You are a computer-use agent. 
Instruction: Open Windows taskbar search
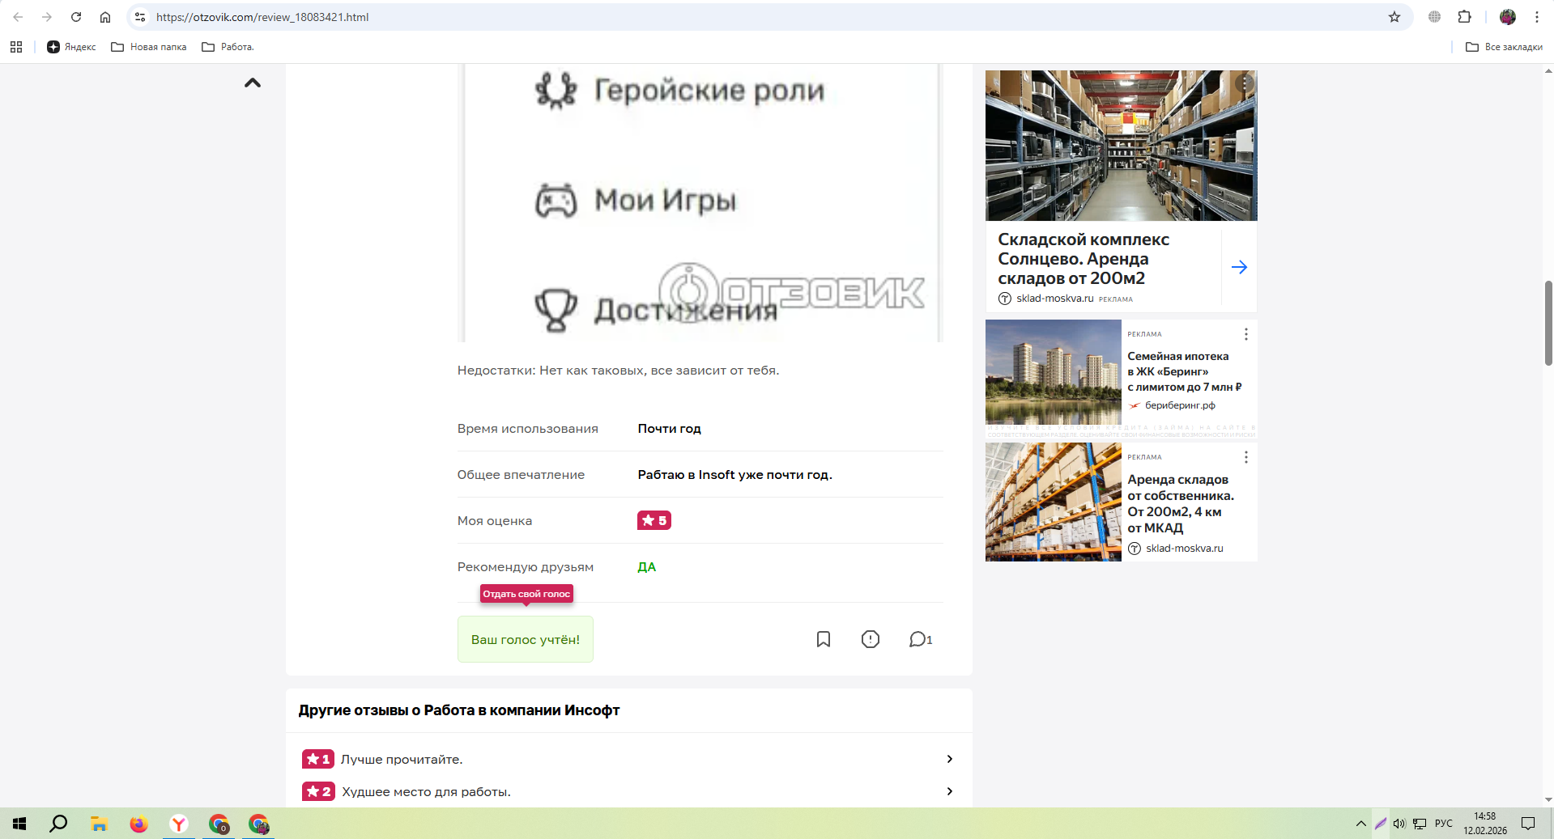tap(58, 824)
